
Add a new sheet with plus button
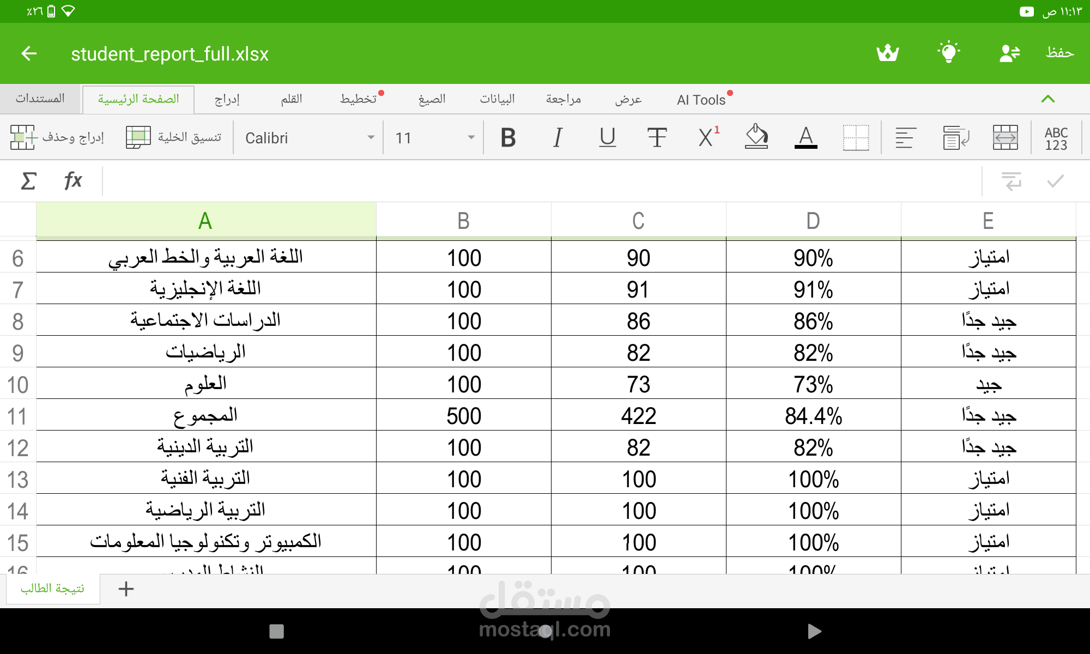126,589
